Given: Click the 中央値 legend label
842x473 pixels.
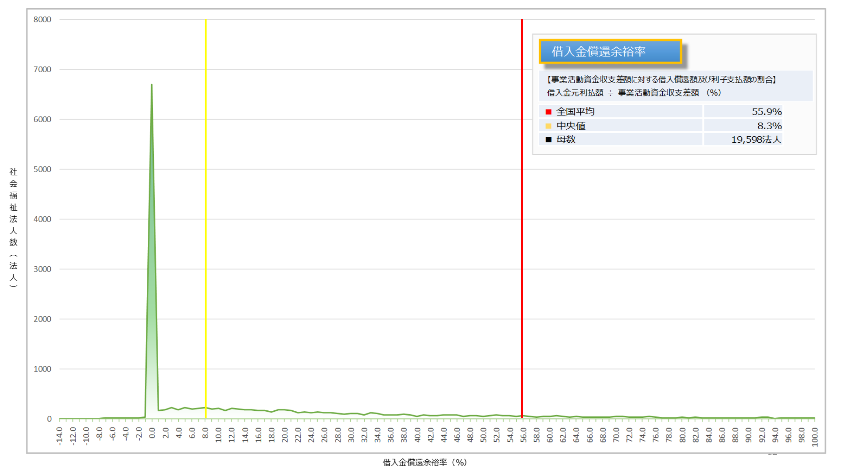Looking at the screenshot, I should pos(571,126).
